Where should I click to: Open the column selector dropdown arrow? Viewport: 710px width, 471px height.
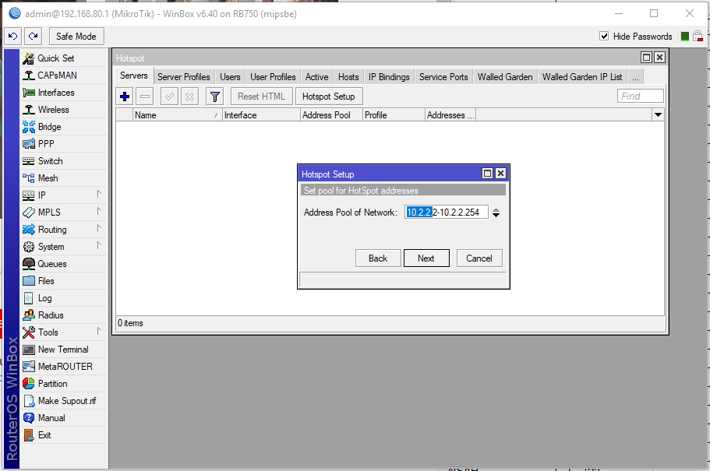tap(658, 115)
